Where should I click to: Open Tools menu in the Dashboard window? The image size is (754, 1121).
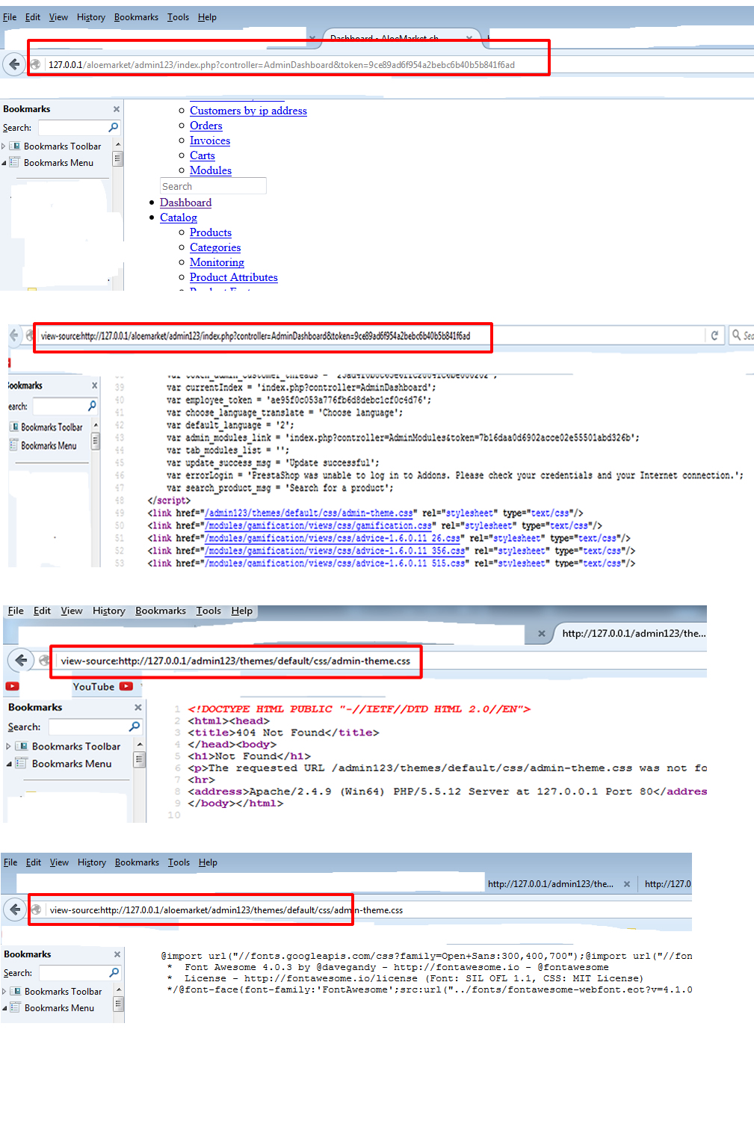pyautogui.click(x=178, y=17)
